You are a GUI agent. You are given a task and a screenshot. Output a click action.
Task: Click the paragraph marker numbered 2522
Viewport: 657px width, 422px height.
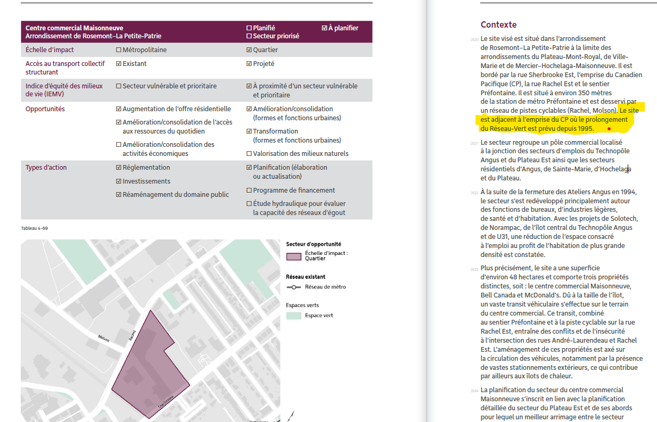(474, 193)
